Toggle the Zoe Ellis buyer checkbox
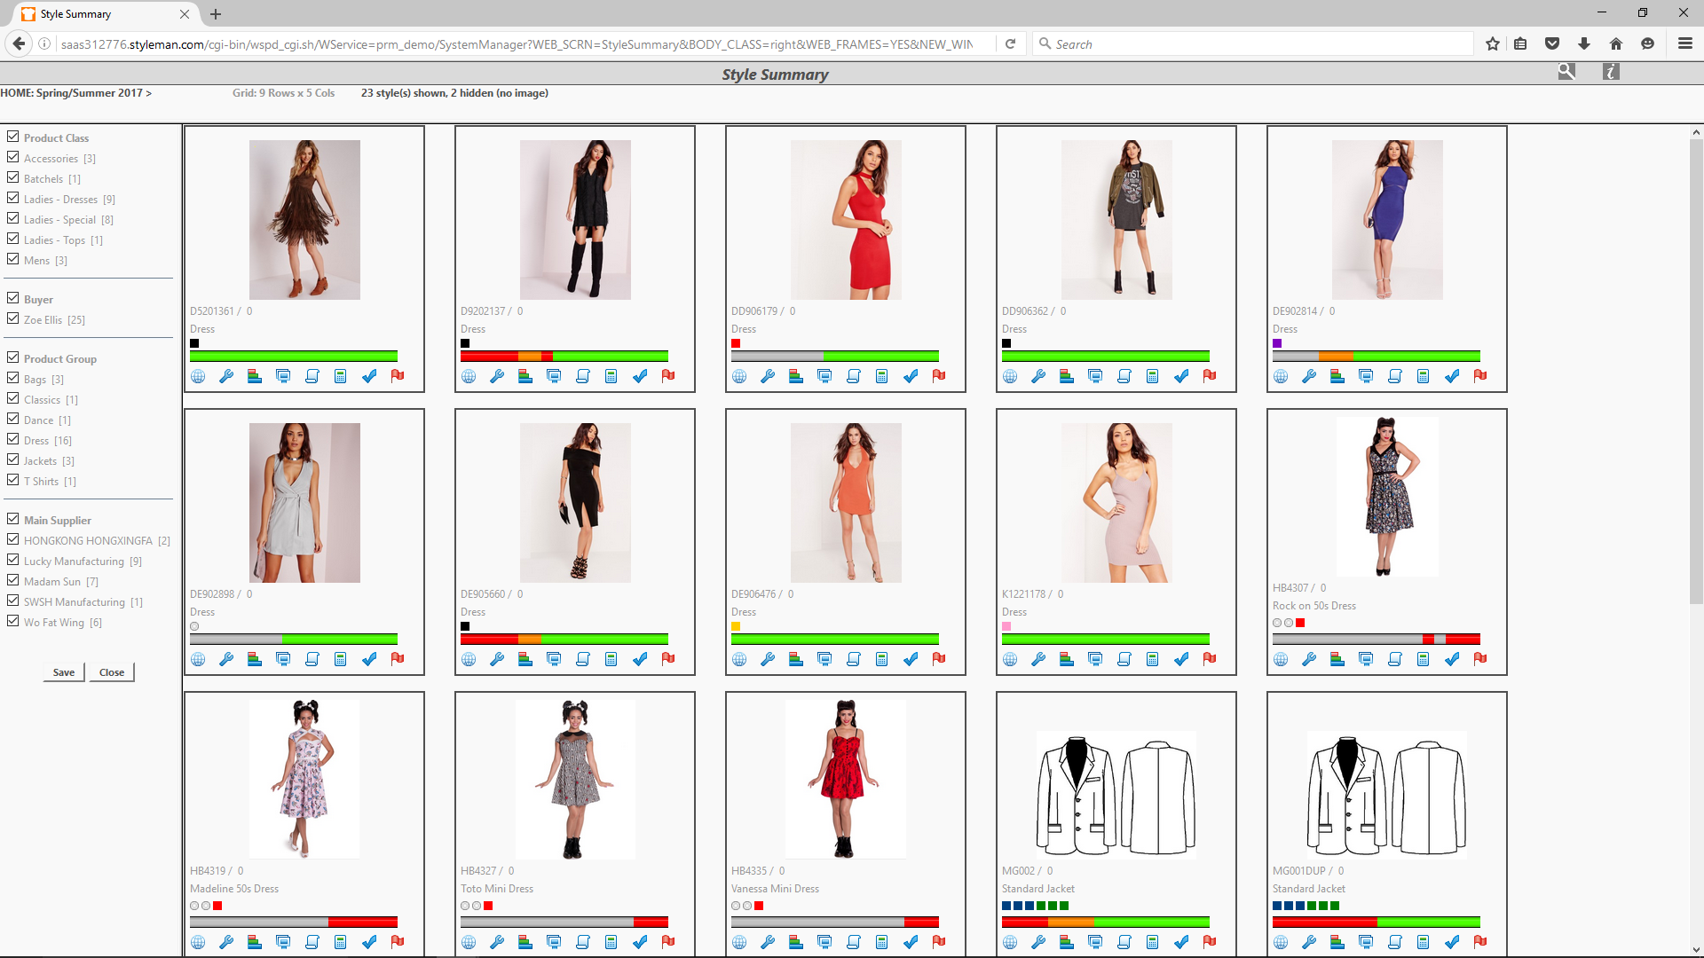The height and width of the screenshot is (958, 1704). pos(12,318)
